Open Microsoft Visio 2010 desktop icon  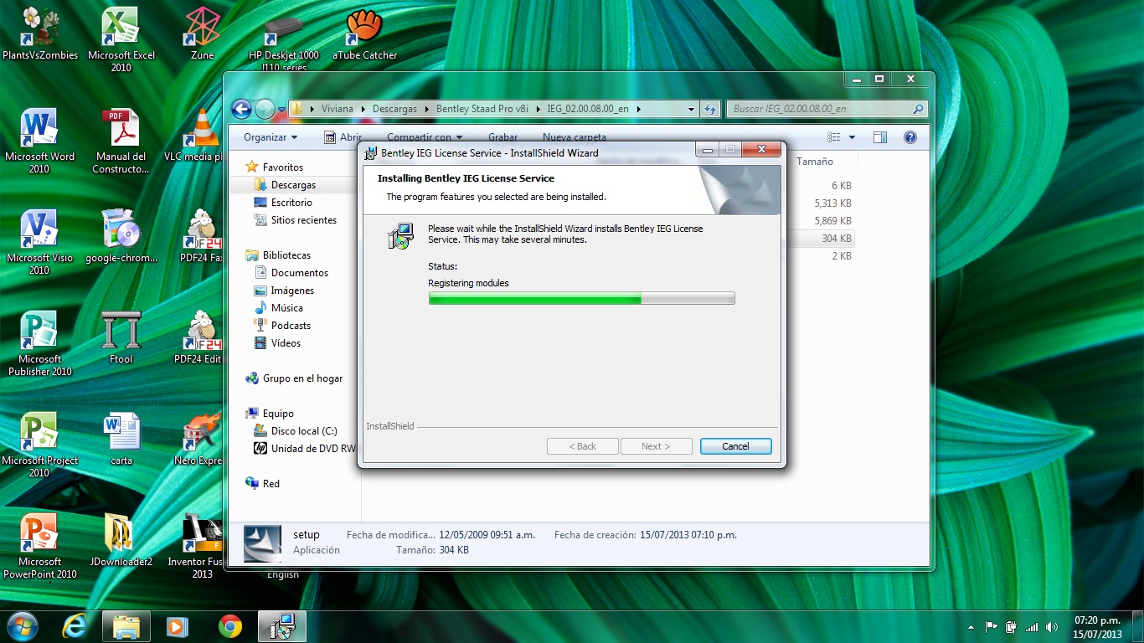[x=39, y=242]
